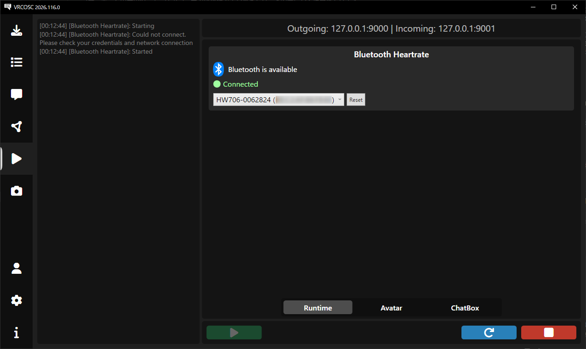The height and width of the screenshot is (349, 586).
Task: Open app settings via the gear icon
Action: (17, 300)
